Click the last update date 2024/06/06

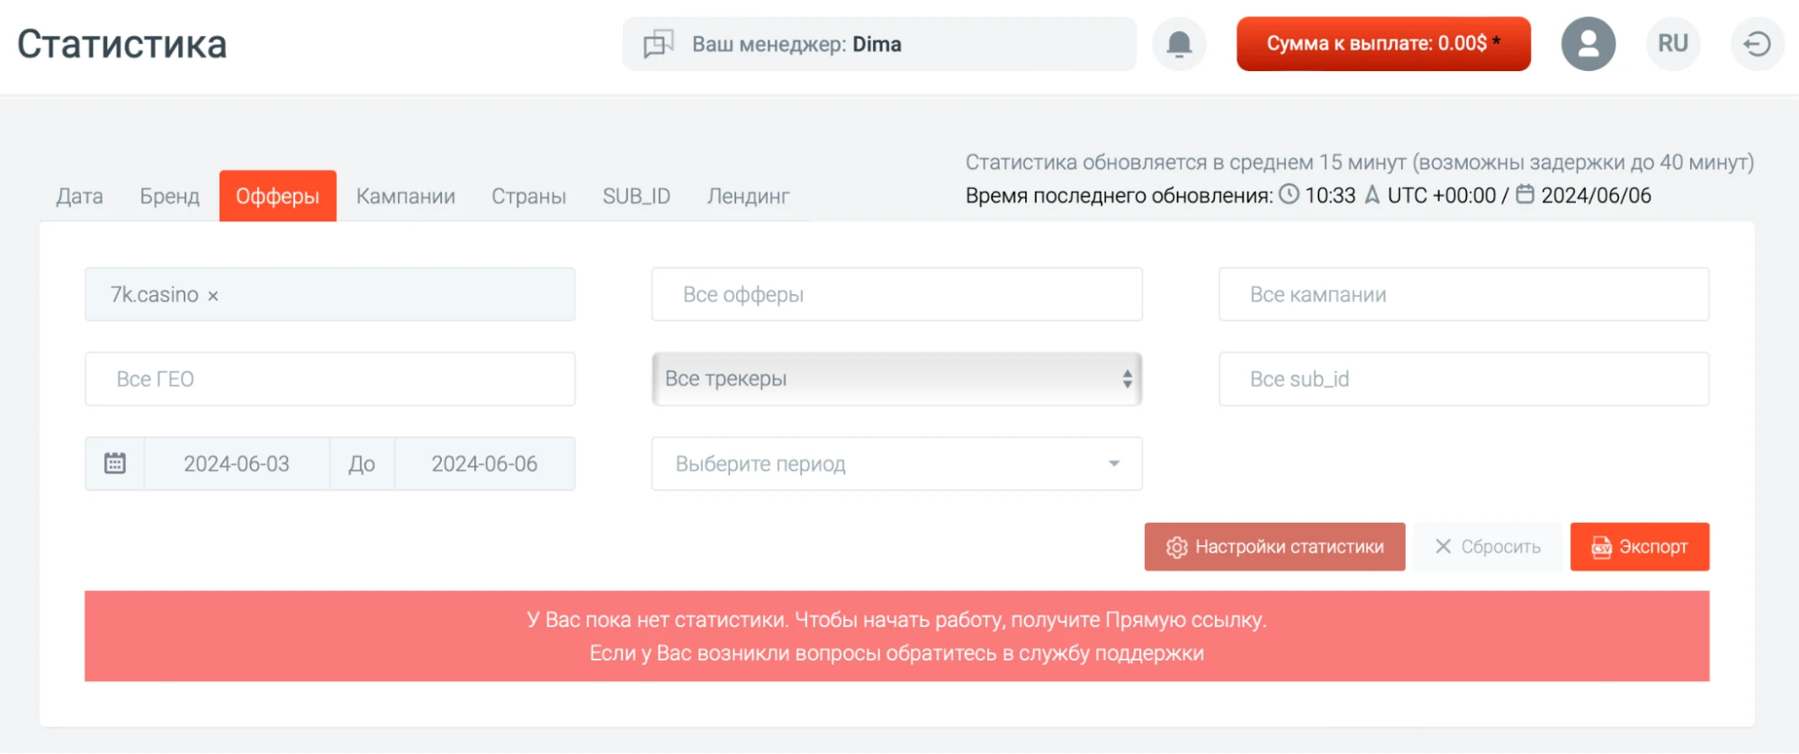click(x=1596, y=195)
